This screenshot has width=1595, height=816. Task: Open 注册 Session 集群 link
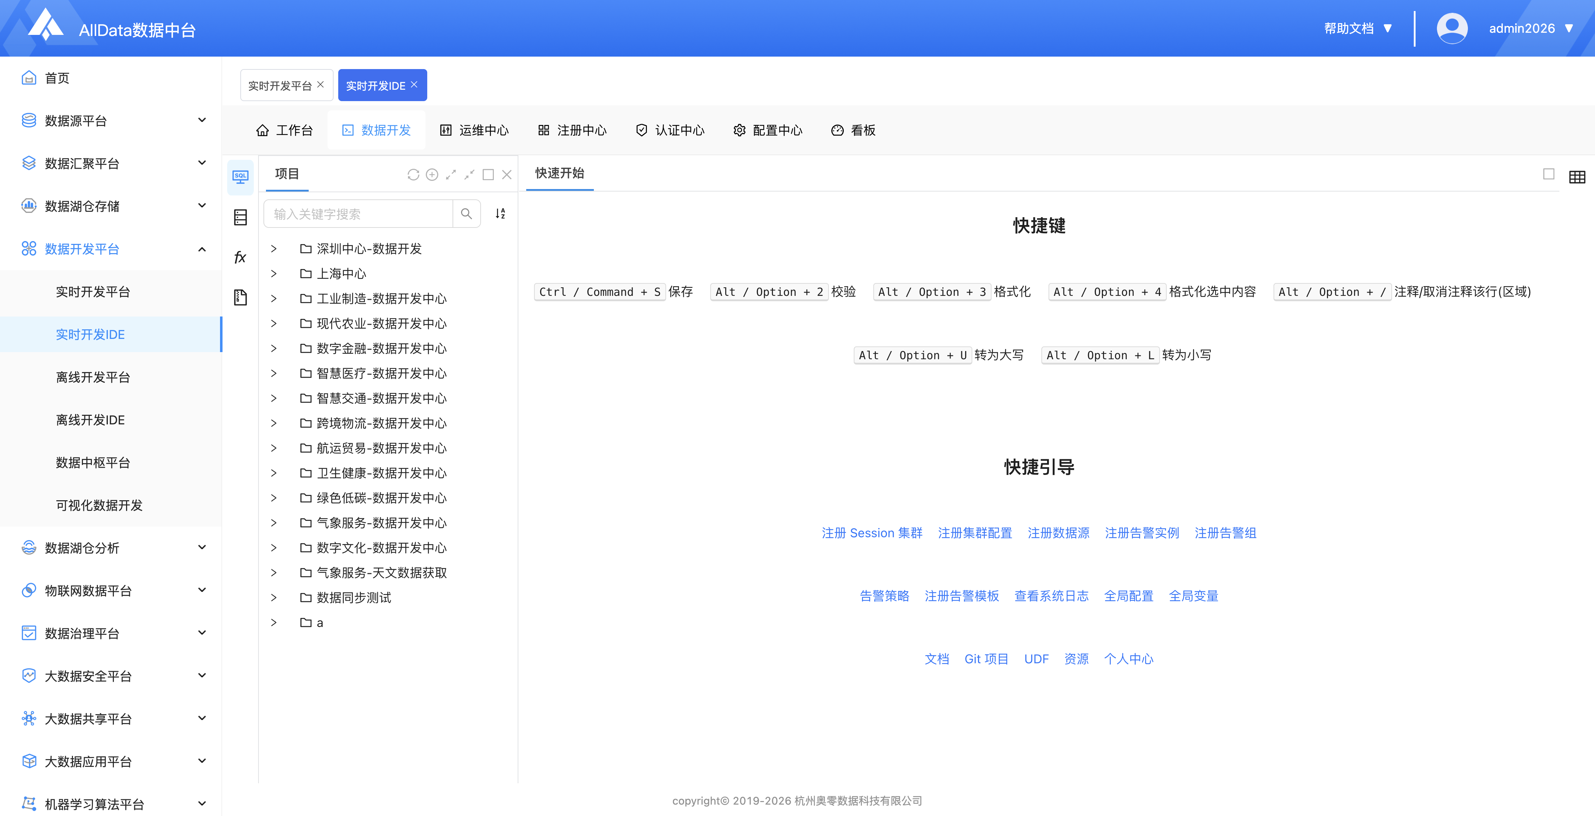point(872,533)
